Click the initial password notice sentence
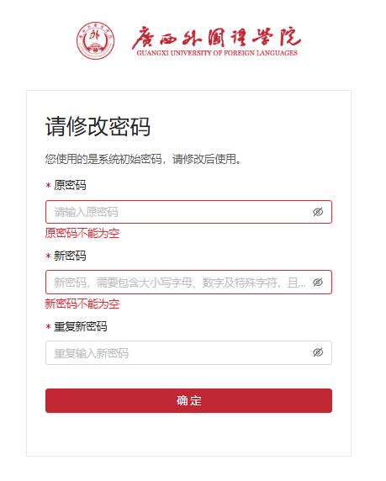This screenshot has height=481, width=386. tap(143, 159)
